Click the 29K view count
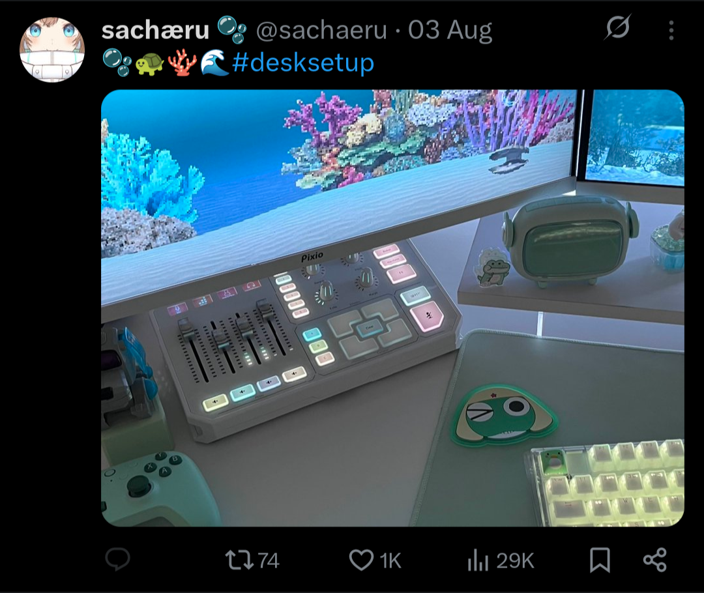Viewport: 704px width, 593px height. pos(515,560)
